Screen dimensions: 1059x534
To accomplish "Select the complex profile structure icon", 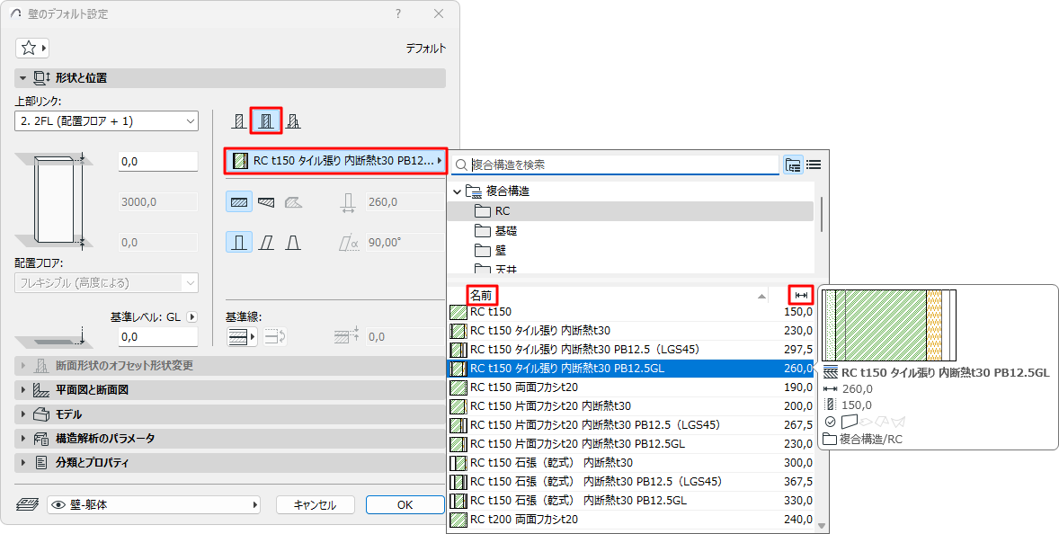I will [x=293, y=121].
